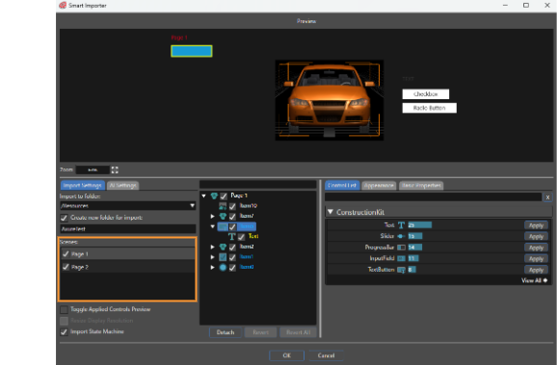This screenshot has width=557, height=365.
Task: Click the Detach button
Action: click(225, 332)
